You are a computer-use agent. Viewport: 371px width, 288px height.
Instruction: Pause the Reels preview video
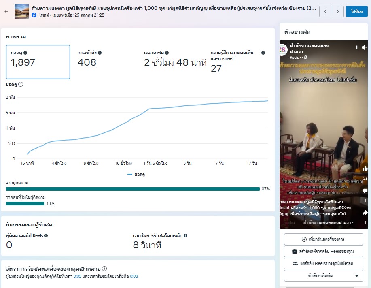click(x=357, y=47)
